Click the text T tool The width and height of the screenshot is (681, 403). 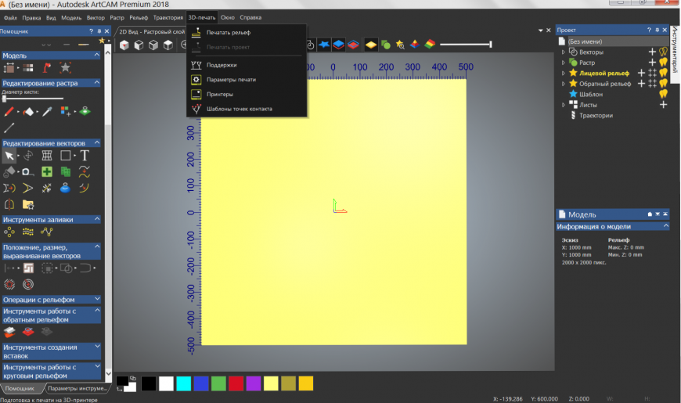85,156
